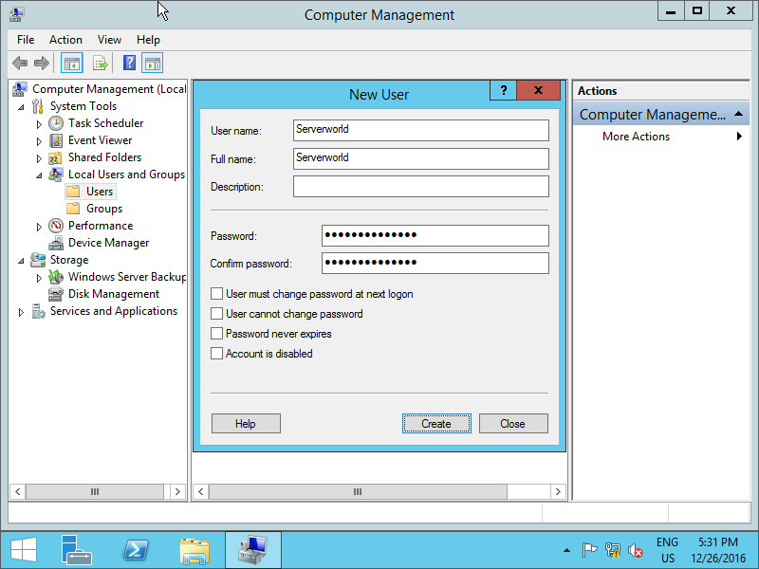The height and width of the screenshot is (569, 759).
Task: Expand the Task Scheduler tree node
Action: (x=39, y=124)
